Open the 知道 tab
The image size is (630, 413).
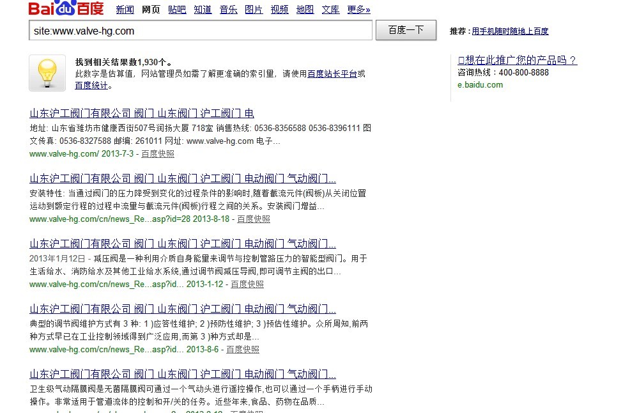pos(203,9)
